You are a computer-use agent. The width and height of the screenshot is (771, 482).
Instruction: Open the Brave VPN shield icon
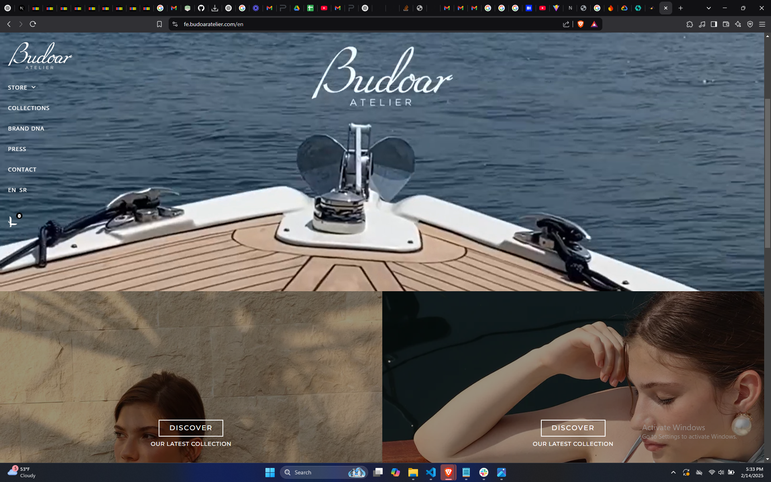[x=750, y=24]
